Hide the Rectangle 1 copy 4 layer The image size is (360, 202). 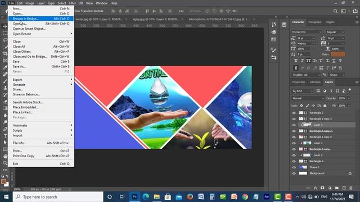(294, 137)
